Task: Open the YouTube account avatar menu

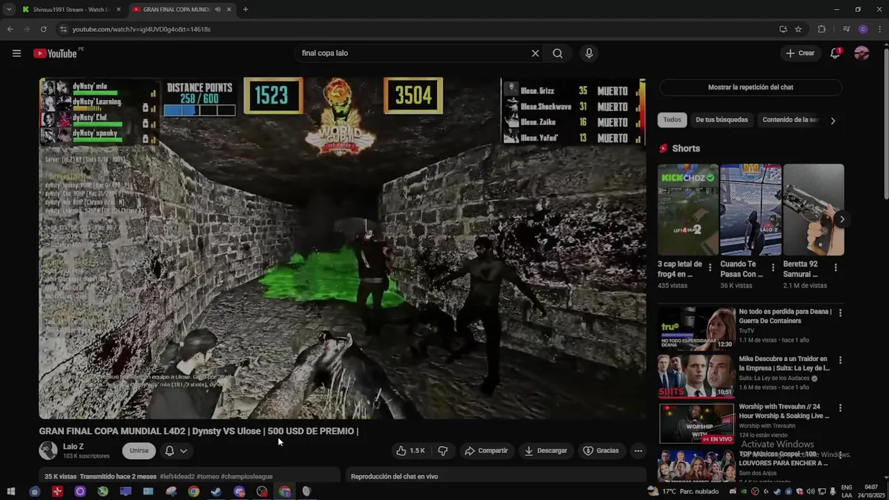Action: (x=862, y=53)
